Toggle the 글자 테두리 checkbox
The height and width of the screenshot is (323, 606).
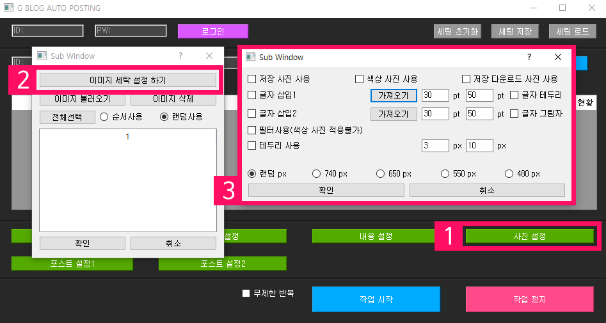point(514,96)
